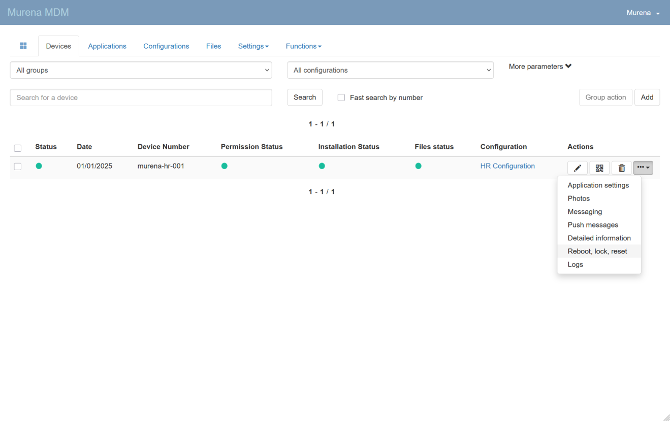Open the HR Configuration link
The image size is (670, 421).
507,166
